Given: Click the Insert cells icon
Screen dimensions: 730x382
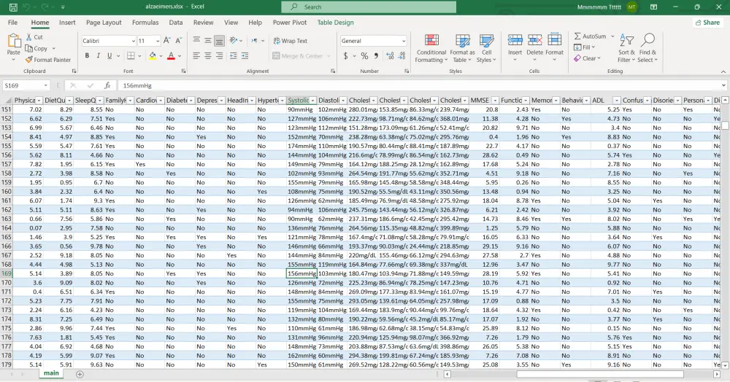Looking at the screenshot, I should [x=515, y=41].
